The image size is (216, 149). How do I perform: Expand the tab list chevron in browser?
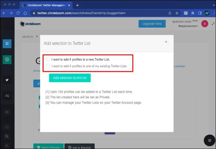point(214,5)
